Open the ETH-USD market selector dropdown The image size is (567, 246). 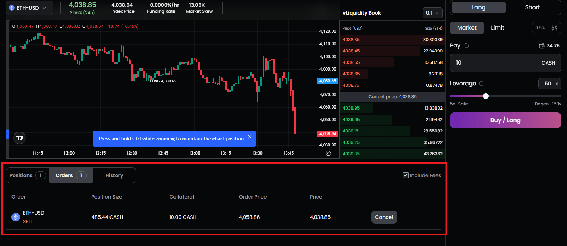point(29,8)
